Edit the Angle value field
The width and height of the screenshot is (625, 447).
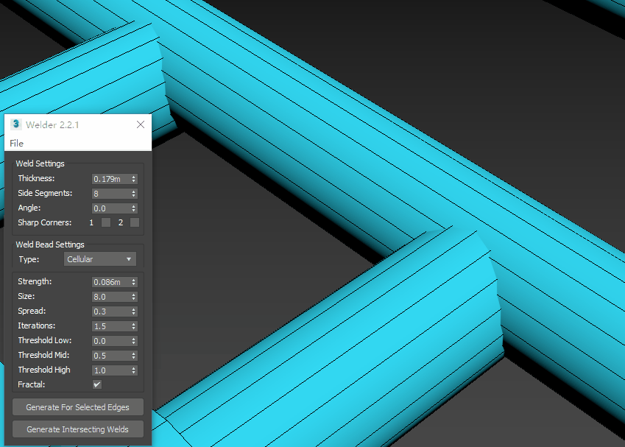pos(111,208)
